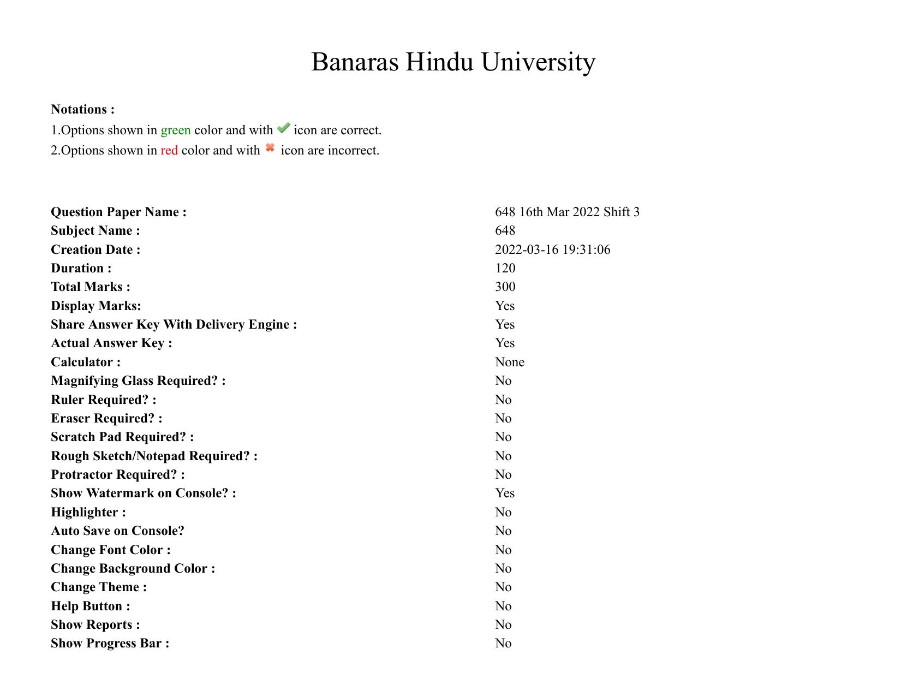Click the Magnifying Glass Required label

point(138,380)
